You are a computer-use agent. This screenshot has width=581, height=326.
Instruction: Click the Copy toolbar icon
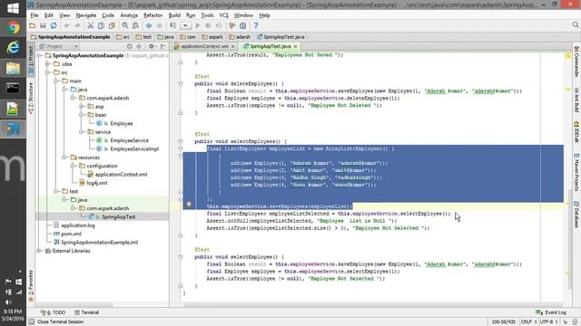101,25
